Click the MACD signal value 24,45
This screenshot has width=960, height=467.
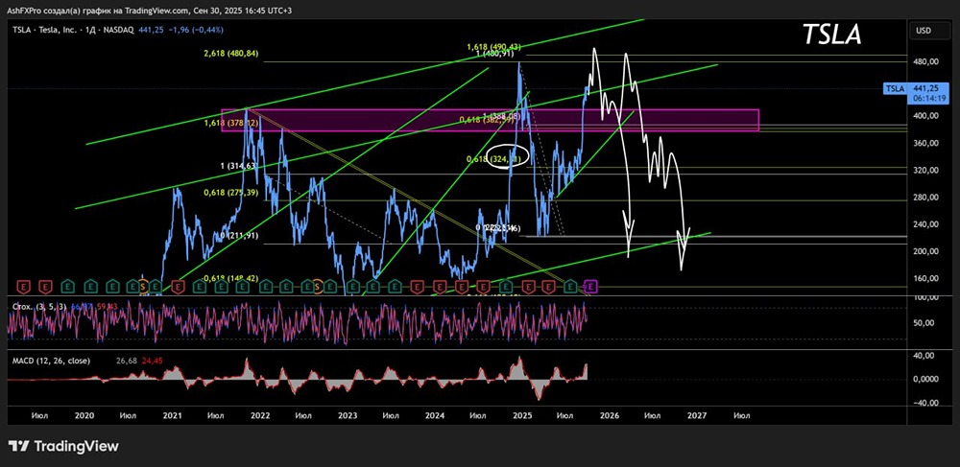pyautogui.click(x=151, y=361)
